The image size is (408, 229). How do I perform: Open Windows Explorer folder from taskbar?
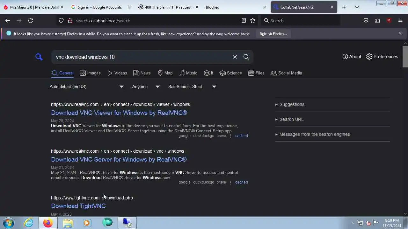click(68, 223)
